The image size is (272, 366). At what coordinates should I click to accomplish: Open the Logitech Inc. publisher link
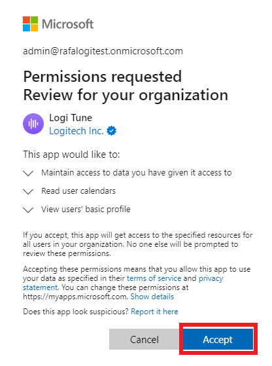click(x=76, y=131)
